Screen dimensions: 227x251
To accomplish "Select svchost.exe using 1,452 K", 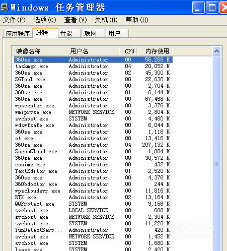I will tap(93, 236).
